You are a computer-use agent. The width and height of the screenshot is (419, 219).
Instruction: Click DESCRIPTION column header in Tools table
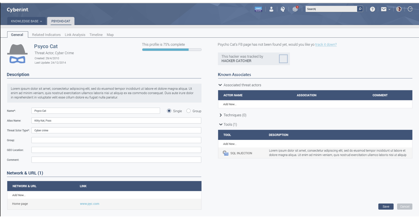click(278, 135)
